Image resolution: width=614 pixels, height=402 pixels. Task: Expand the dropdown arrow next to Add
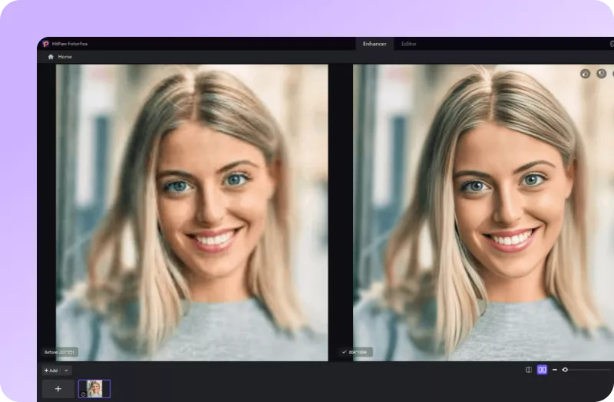66,371
